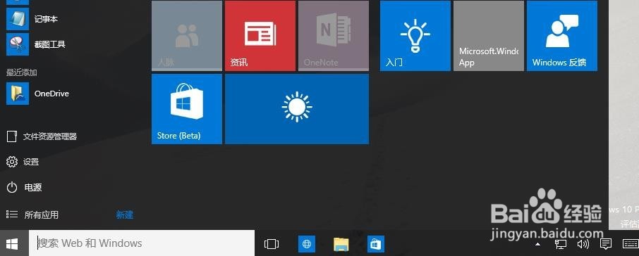This screenshot has width=639, height=256.
Task: Open the Get Started (入门) tile
Action: click(x=415, y=36)
